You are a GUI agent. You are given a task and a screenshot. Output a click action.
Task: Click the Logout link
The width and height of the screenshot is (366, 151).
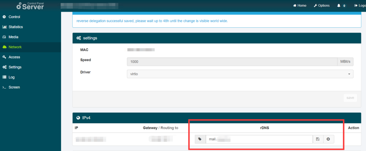click(360, 6)
